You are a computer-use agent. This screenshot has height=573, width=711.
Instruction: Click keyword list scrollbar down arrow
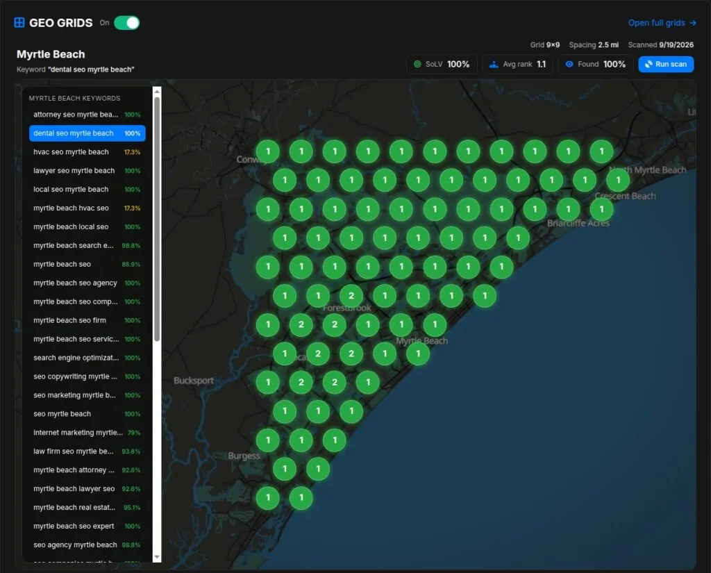point(157,556)
